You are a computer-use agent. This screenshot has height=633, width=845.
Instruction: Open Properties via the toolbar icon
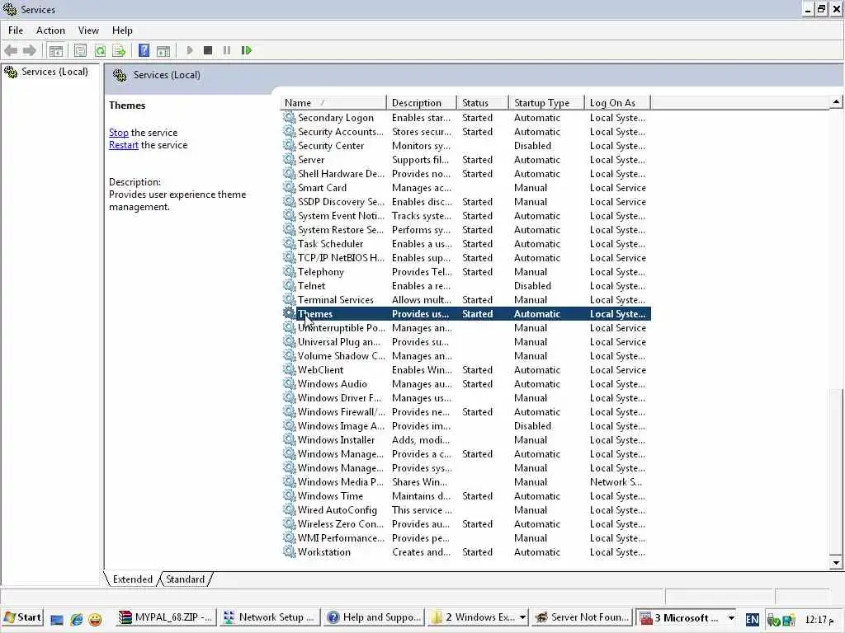80,50
